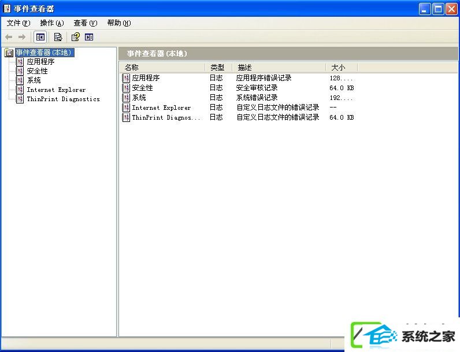Toggle the show/hide console tree toolbar icon

40,37
